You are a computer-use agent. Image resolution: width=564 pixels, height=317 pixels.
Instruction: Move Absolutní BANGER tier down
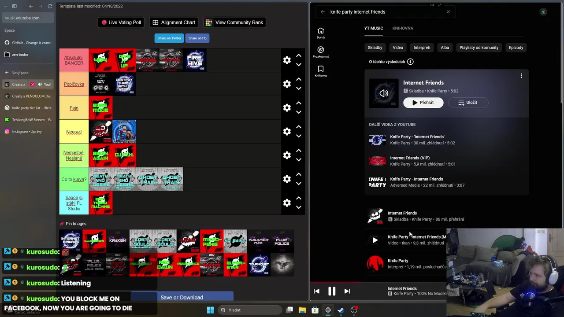(299, 65)
